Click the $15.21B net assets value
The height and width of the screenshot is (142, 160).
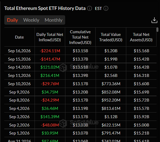tap(142, 133)
